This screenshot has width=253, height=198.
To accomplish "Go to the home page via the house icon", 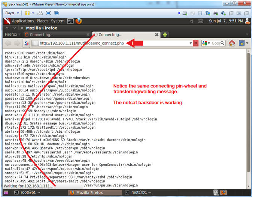I will point(232,43).
